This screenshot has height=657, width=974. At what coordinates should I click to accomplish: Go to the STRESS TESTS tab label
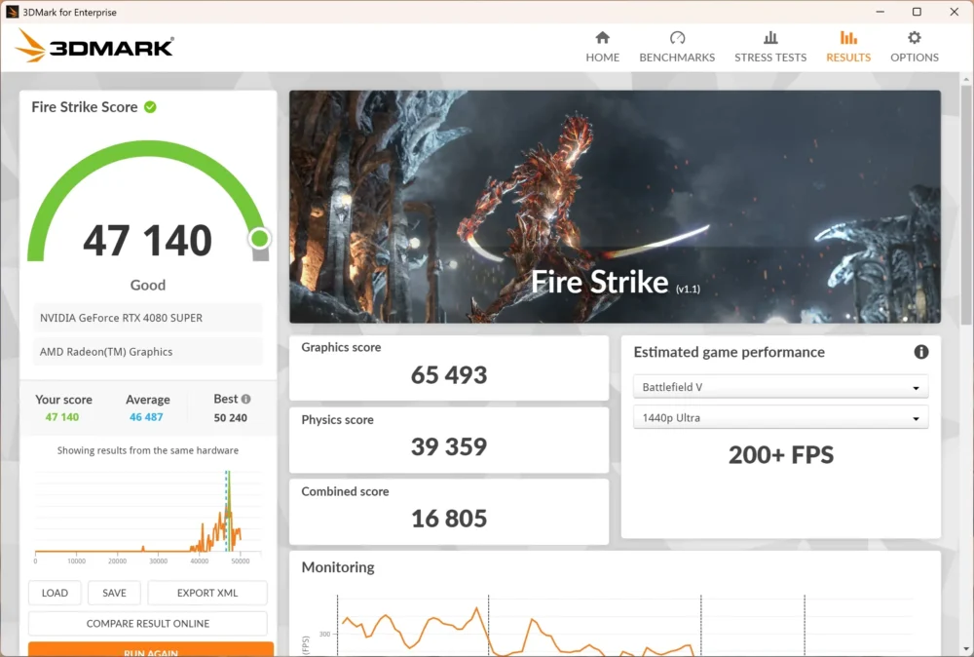[770, 58]
